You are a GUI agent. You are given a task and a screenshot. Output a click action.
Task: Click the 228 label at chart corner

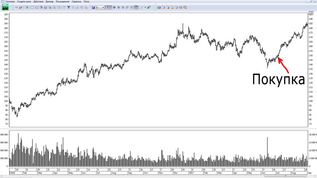(x=311, y=13)
